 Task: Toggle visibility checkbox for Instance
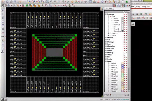pos(124,14)
